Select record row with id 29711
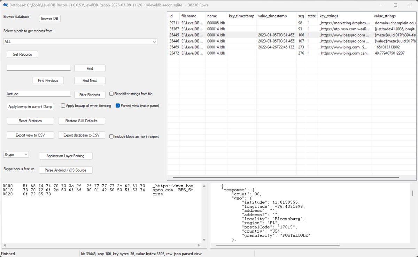 [x=292, y=23]
